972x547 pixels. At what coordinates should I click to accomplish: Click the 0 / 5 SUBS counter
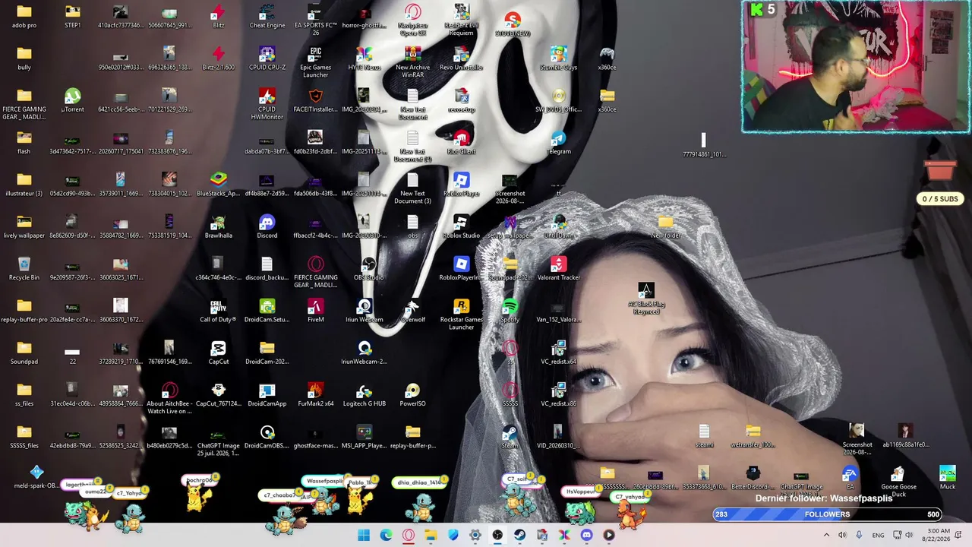[941, 199]
